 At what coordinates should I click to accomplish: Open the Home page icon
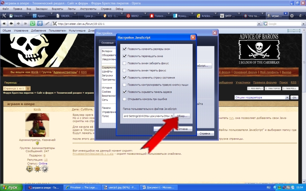click(x=40, y=24)
